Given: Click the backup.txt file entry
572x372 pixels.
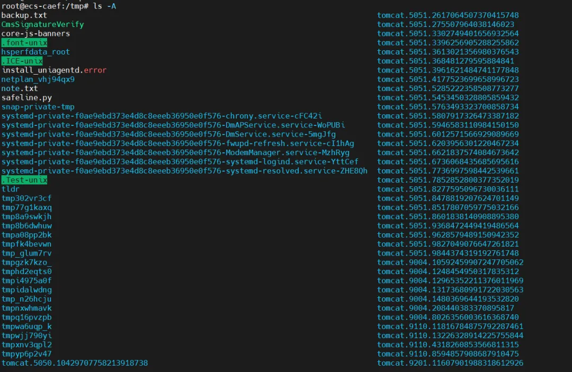Looking at the screenshot, I should point(24,15).
